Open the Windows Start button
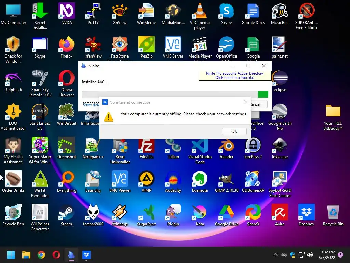The image size is (350, 263). coord(11,255)
